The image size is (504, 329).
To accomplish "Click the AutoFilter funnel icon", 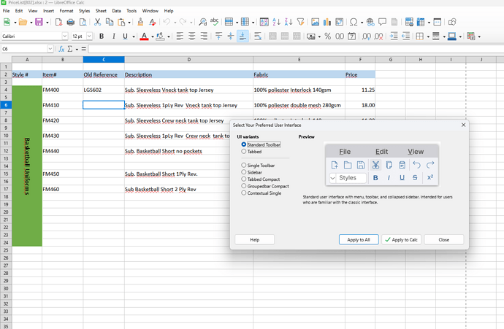I will point(302,23).
